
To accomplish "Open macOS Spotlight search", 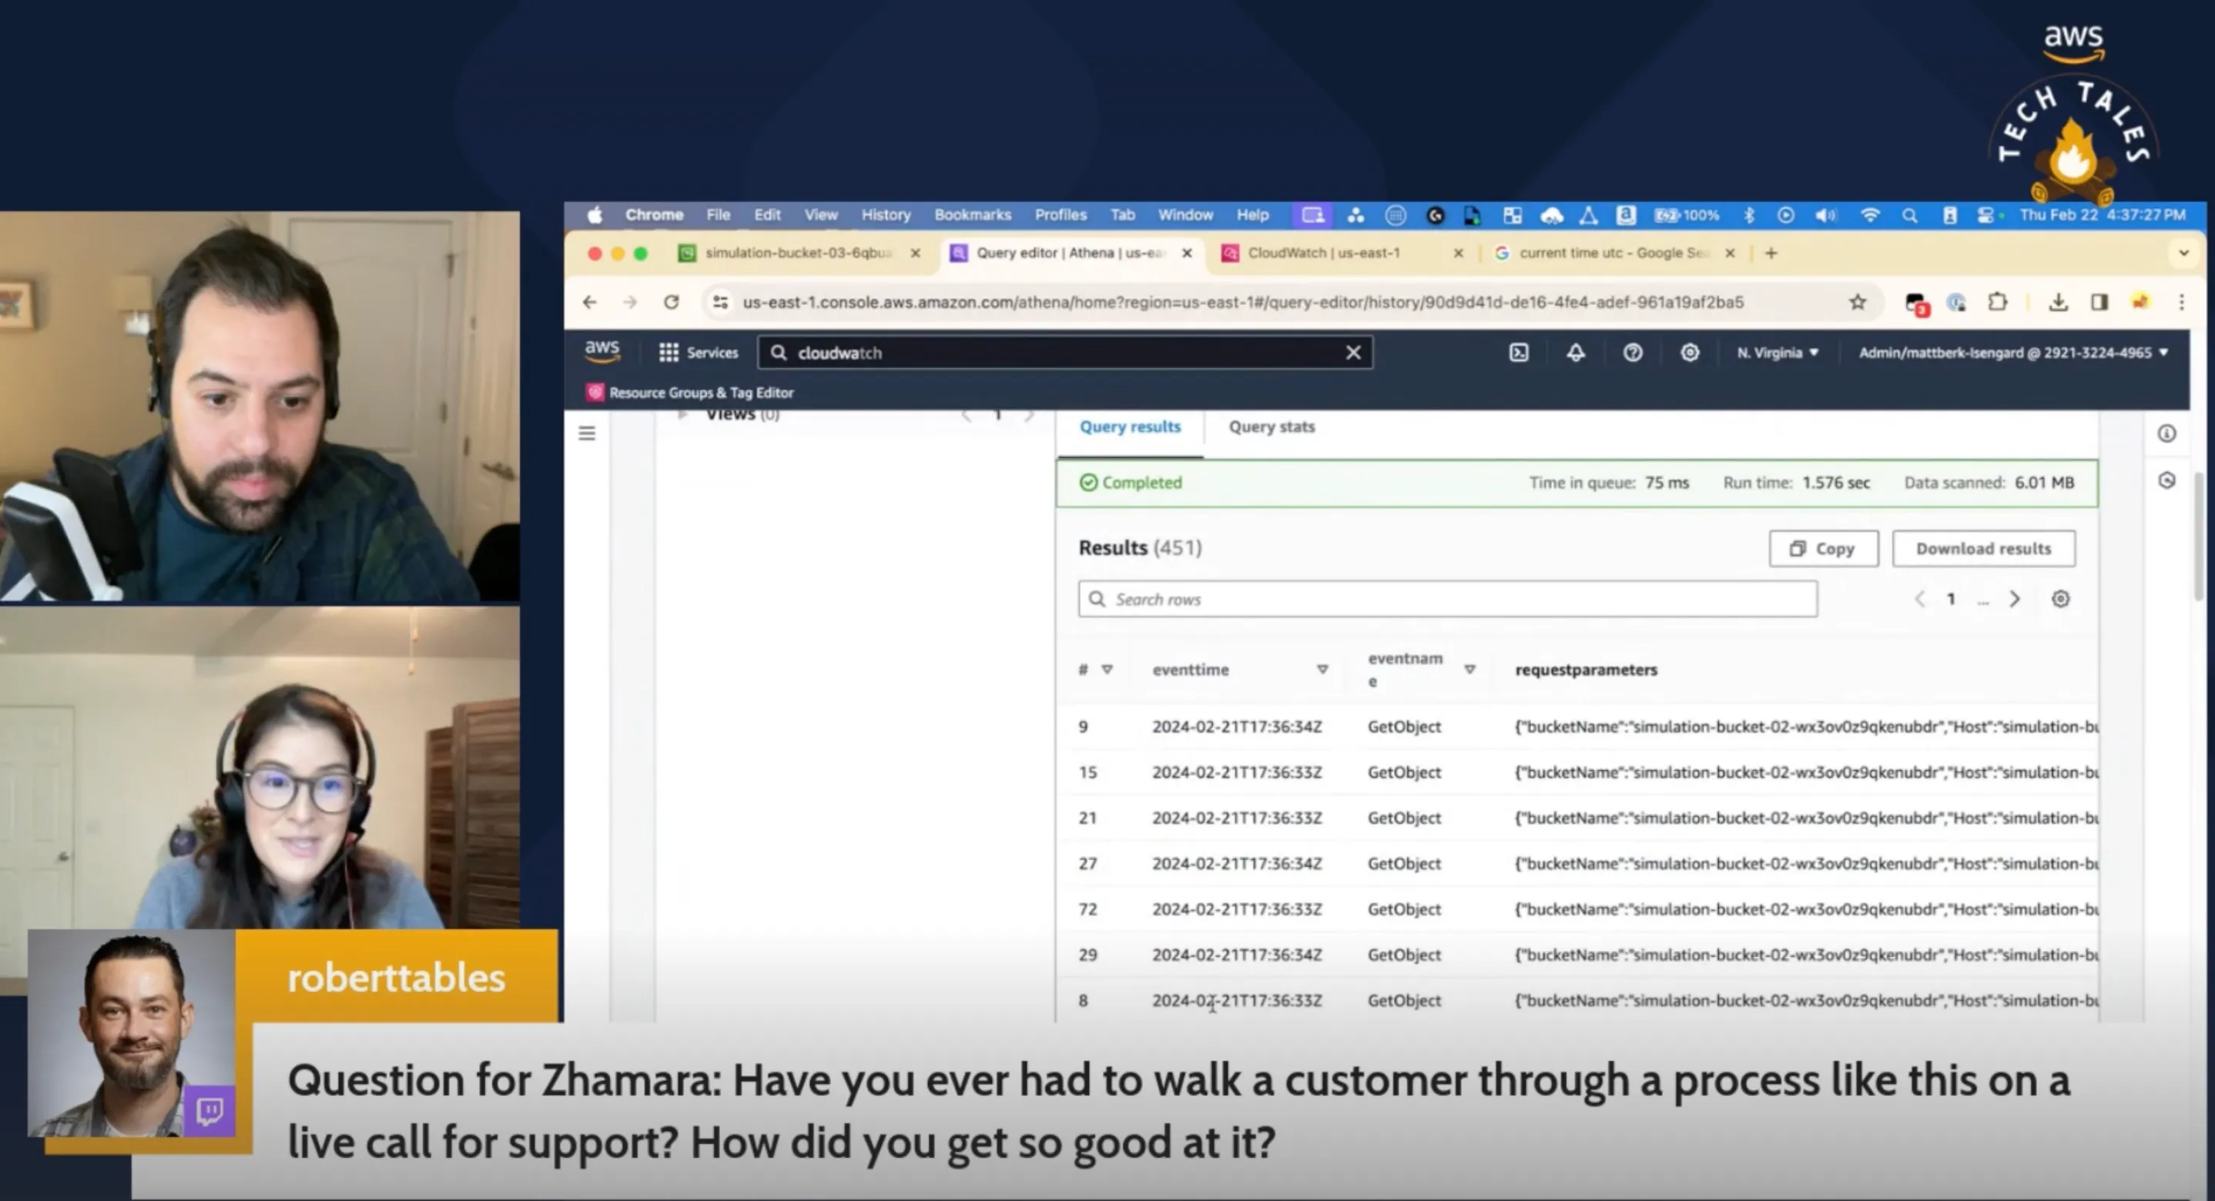I will 1909,215.
